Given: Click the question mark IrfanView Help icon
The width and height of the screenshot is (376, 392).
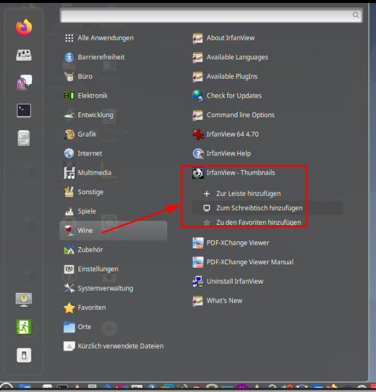Looking at the screenshot, I should pyautogui.click(x=198, y=154).
